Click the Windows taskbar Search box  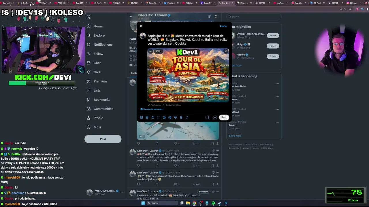click(x=163, y=203)
